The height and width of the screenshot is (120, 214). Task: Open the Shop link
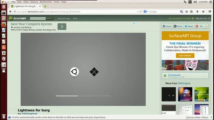tap(75, 18)
